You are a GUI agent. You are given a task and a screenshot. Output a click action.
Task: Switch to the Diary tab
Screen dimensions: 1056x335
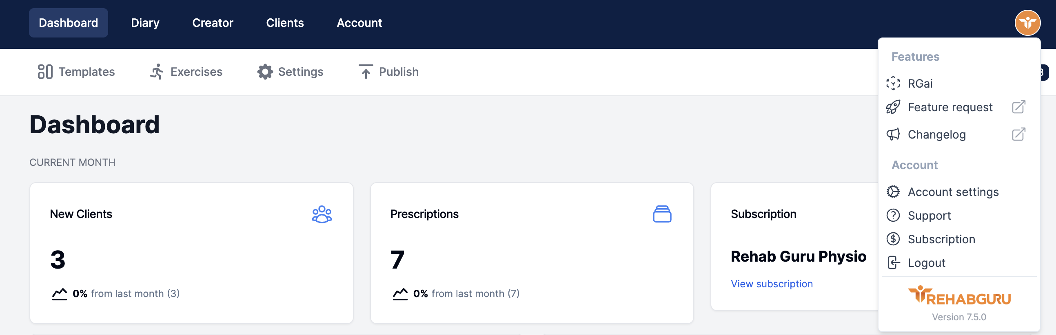145,23
